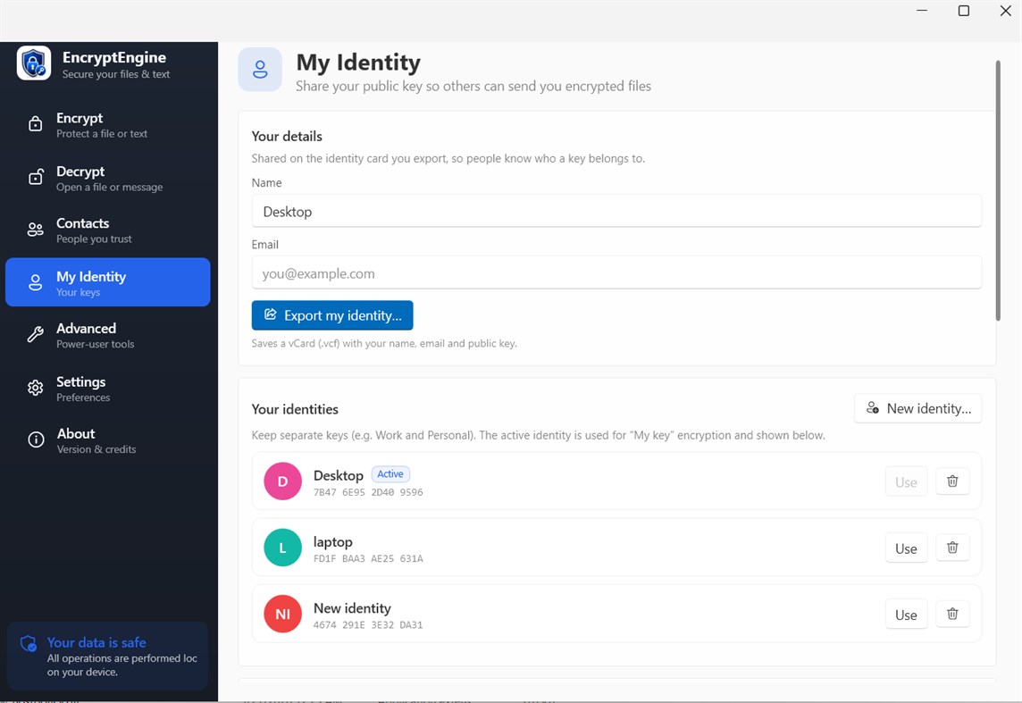Go to Contacts page
The width and height of the screenshot is (1022, 703).
tap(107, 230)
